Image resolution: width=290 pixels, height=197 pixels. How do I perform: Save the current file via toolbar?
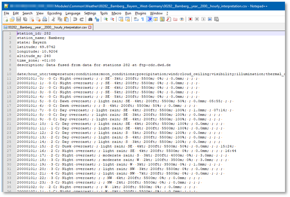[x=19, y=19]
